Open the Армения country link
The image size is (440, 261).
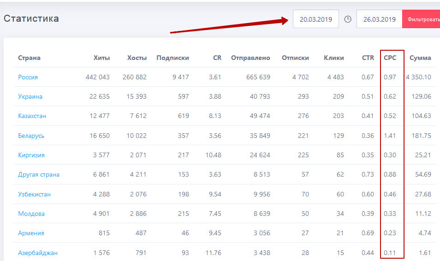coord(31,233)
